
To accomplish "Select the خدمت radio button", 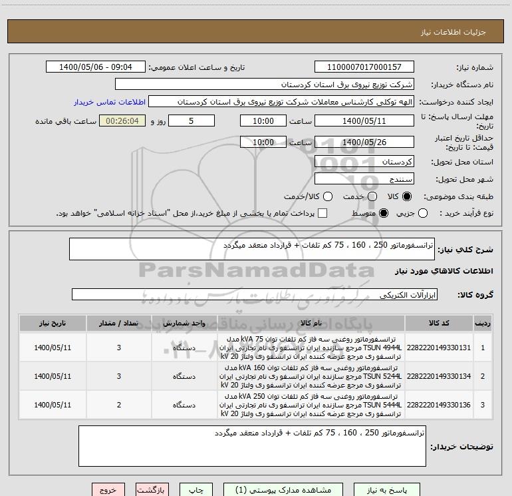I will pyautogui.click(x=372, y=196).
